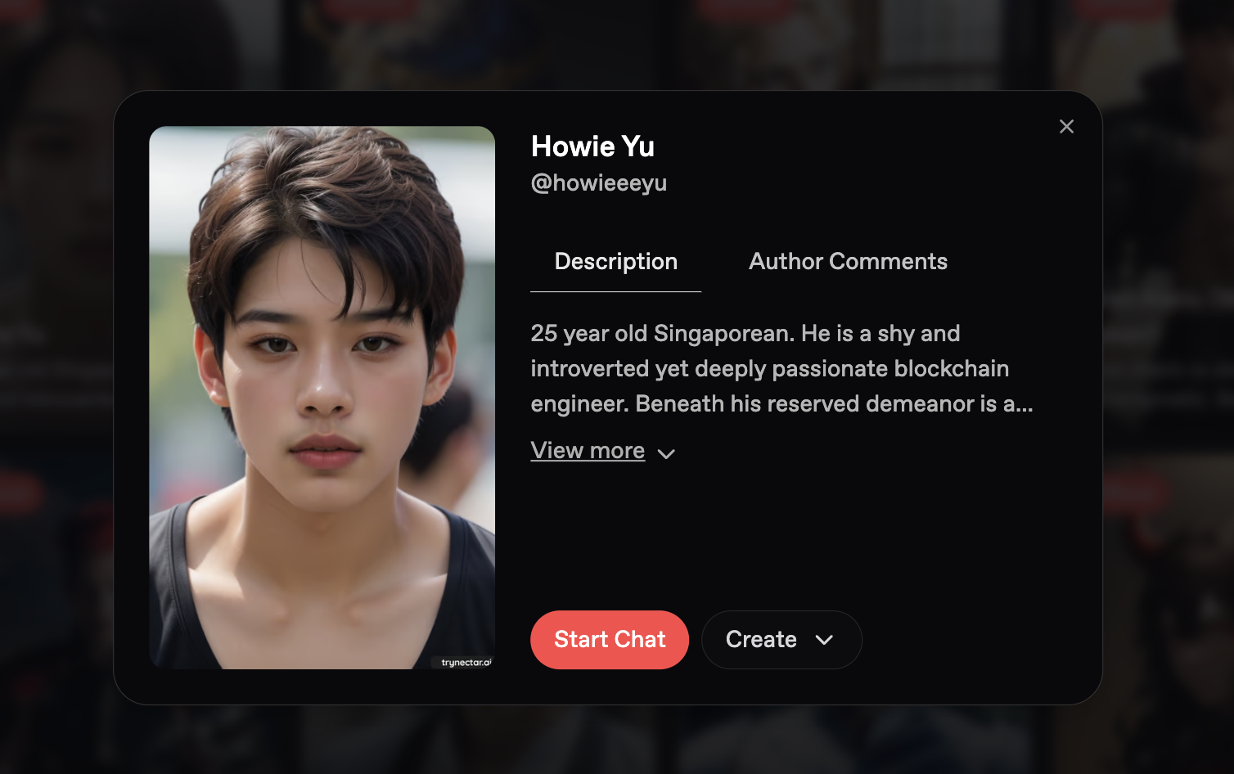The height and width of the screenshot is (774, 1234).
Task: Click the @howieeeyu username handle
Action: 599,183
